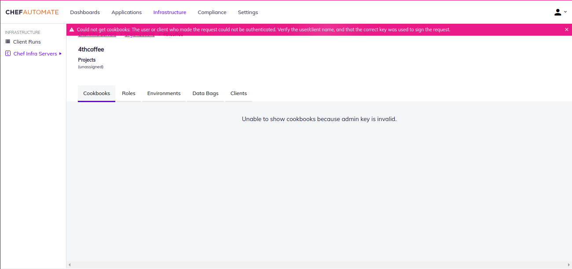Open Automate Settings

point(248,12)
